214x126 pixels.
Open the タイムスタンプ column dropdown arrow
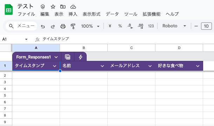(x=55, y=66)
